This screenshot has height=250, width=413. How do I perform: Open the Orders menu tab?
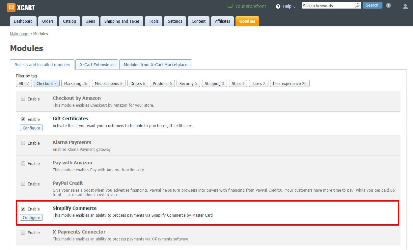(48, 21)
